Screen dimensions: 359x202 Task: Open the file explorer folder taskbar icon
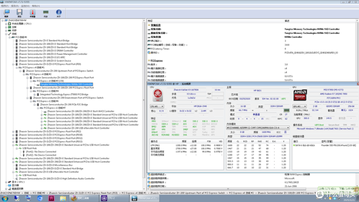(63, 198)
